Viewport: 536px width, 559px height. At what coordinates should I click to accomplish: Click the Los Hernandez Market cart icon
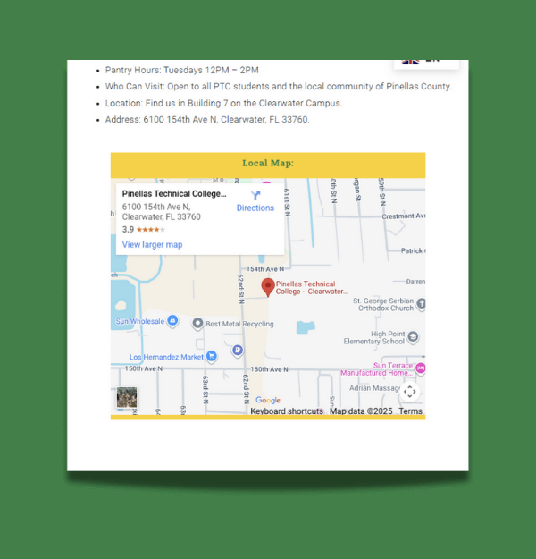[212, 356]
